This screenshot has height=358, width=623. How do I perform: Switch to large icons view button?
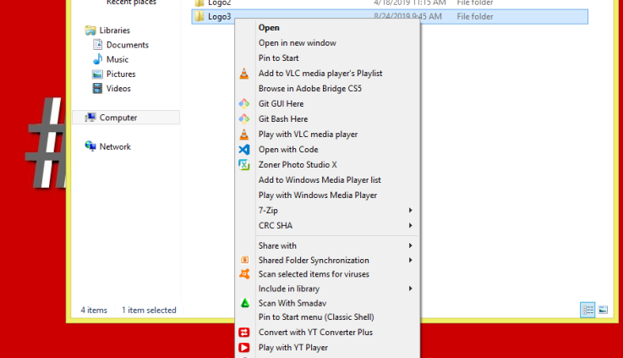[x=604, y=310]
